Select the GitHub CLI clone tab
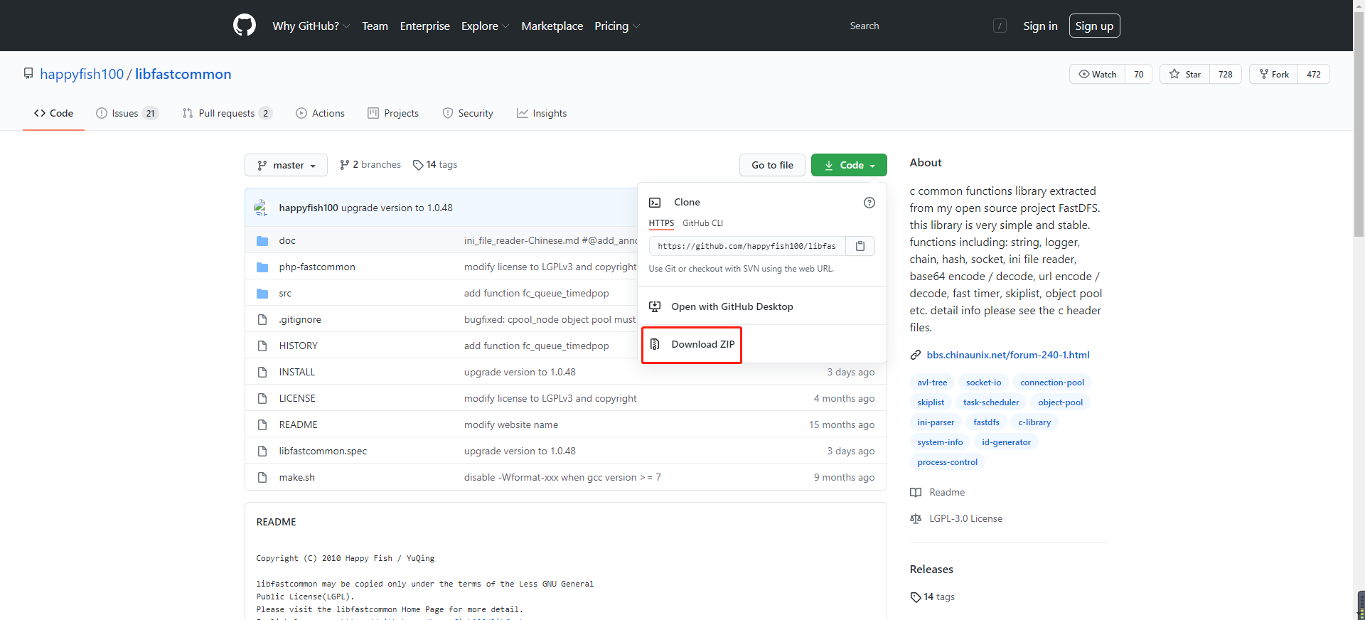This screenshot has height=620, width=1365. (702, 223)
